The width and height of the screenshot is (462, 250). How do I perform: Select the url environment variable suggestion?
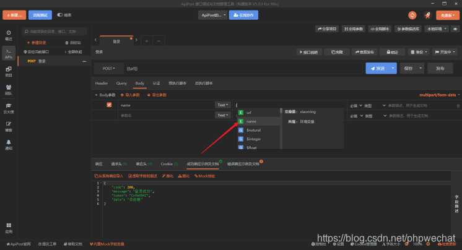tap(258, 113)
